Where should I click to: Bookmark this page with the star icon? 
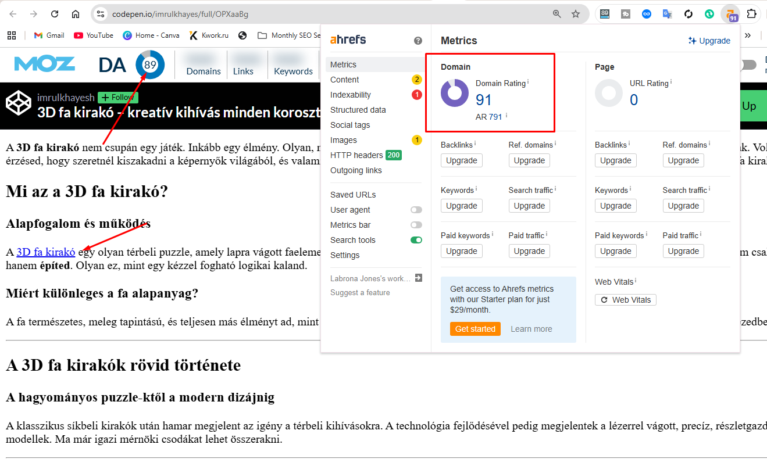pos(576,14)
